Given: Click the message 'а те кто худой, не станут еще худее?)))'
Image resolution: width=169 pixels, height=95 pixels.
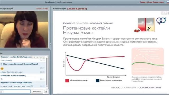Looking at the screenshot, I should tap(17, 86).
